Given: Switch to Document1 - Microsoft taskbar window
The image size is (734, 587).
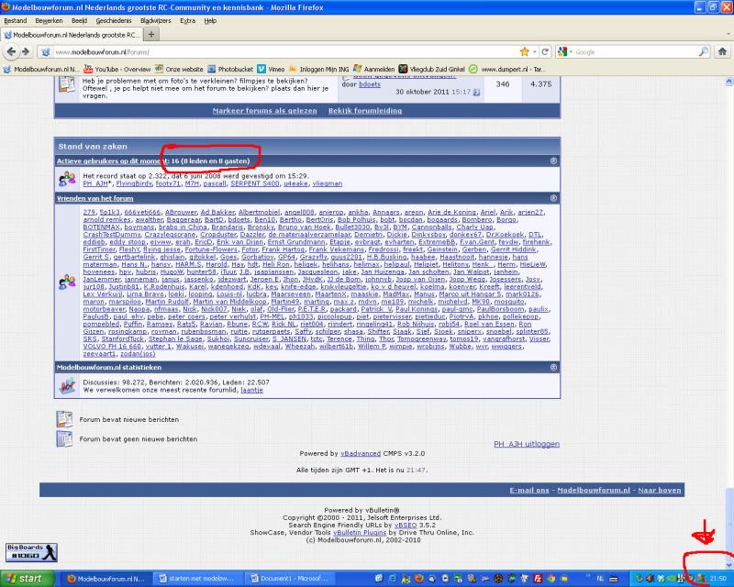Looking at the screenshot, I should tap(290, 579).
